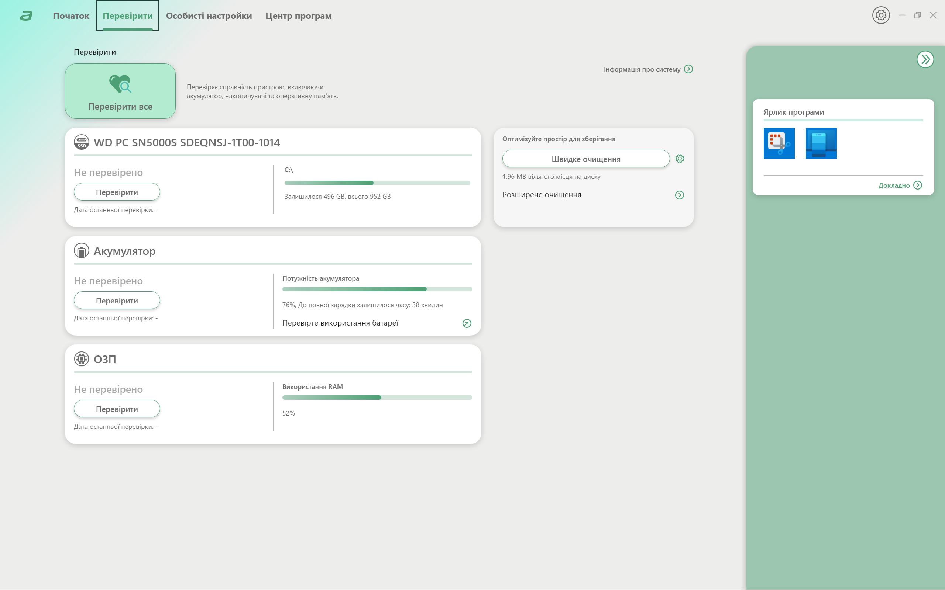Click the RAM chip icon beside ОЗП
The width and height of the screenshot is (945, 590).
[x=81, y=358]
